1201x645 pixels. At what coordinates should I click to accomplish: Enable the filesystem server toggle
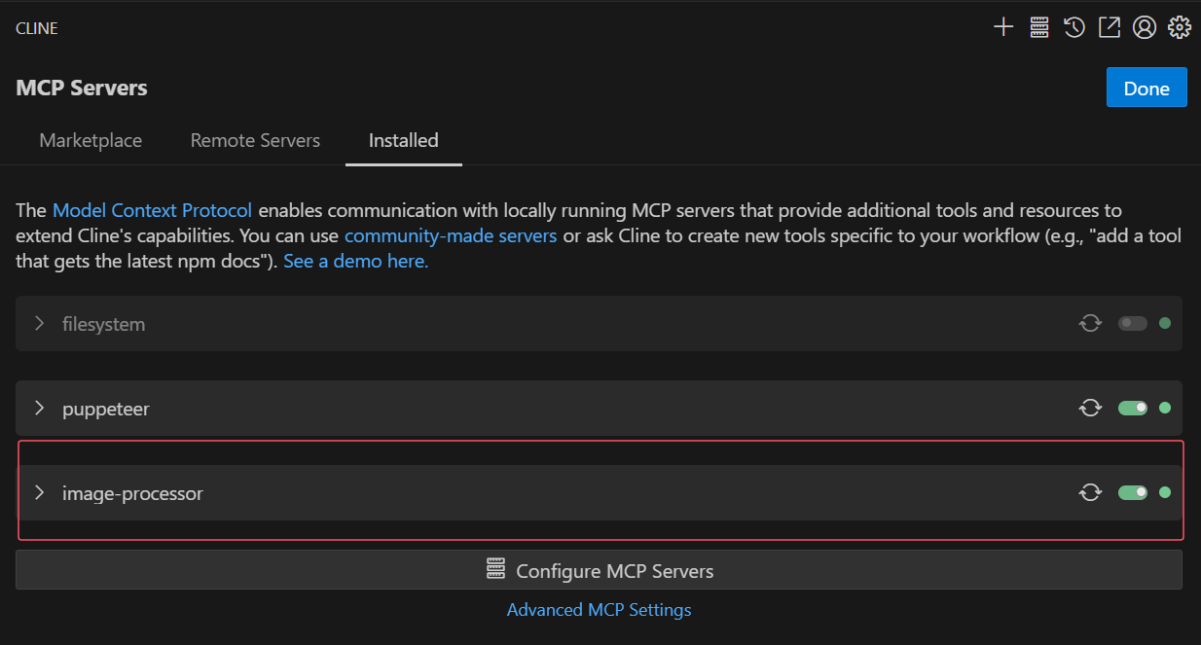pos(1133,322)
